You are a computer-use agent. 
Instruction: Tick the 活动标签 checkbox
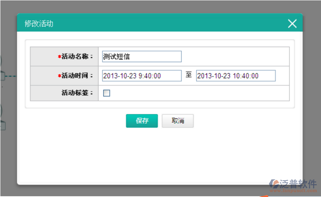click(x=107, y=93)
